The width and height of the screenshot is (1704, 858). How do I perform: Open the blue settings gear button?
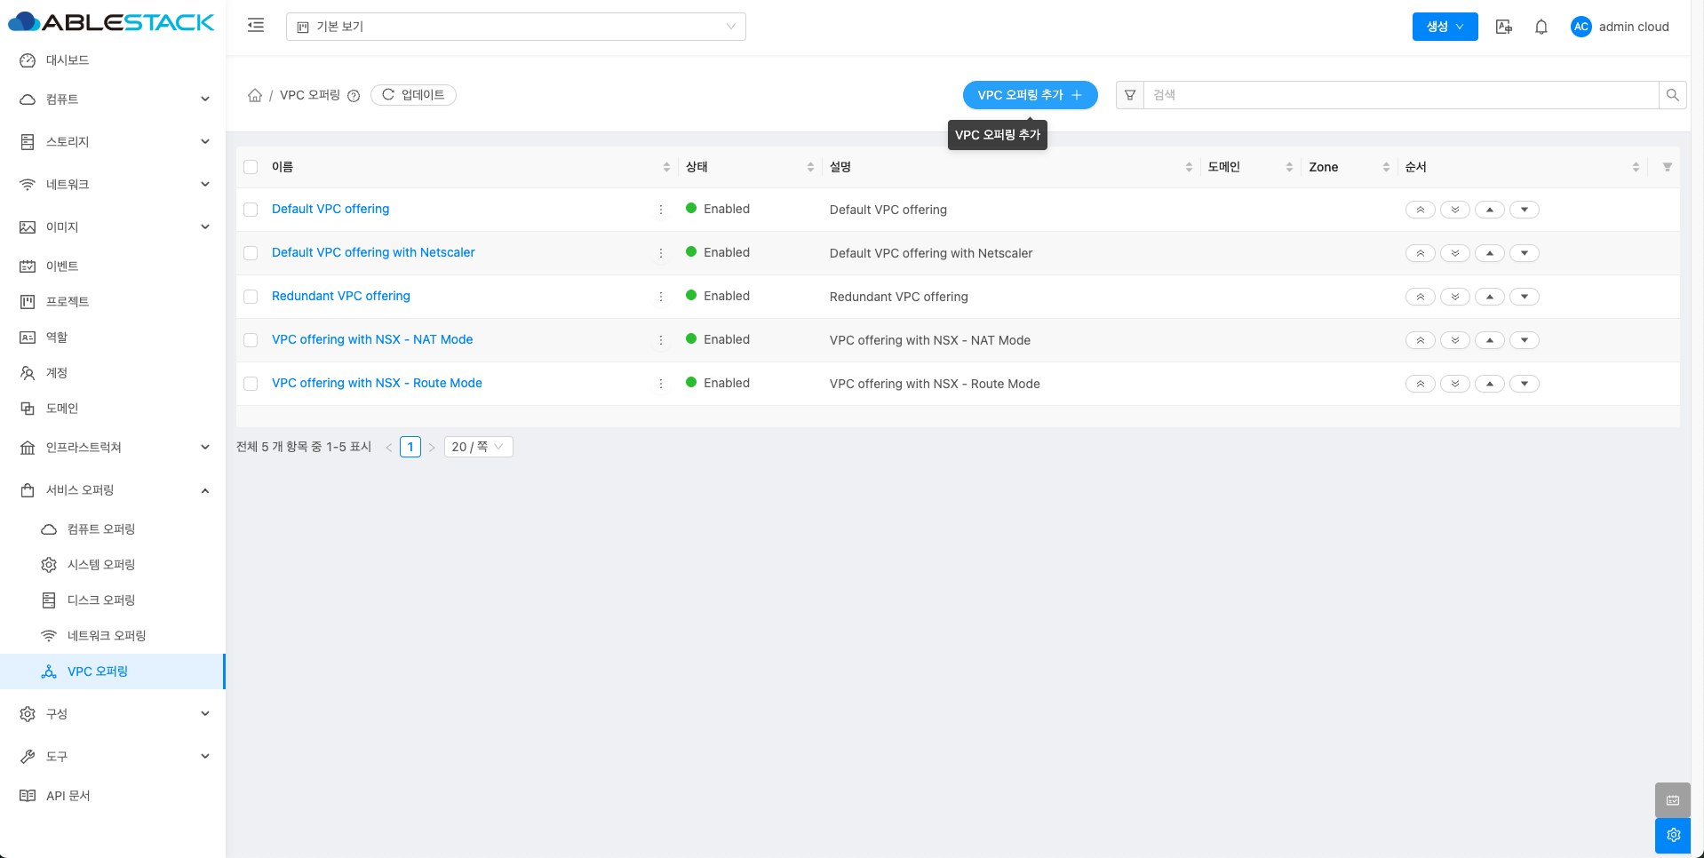click(1673, 835)
